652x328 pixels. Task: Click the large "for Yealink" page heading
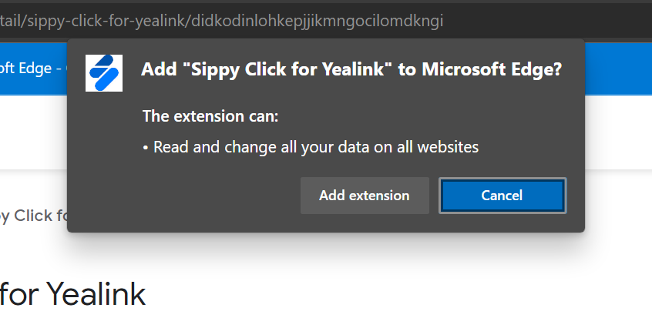click(73, 294)
